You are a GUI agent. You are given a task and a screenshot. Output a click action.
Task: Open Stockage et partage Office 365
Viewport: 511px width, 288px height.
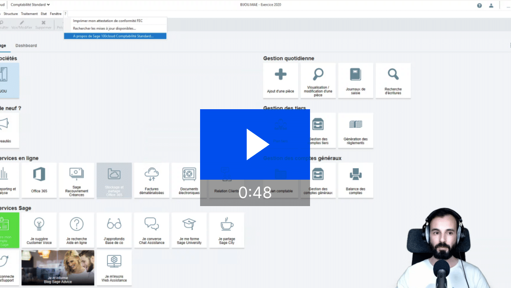114,181
